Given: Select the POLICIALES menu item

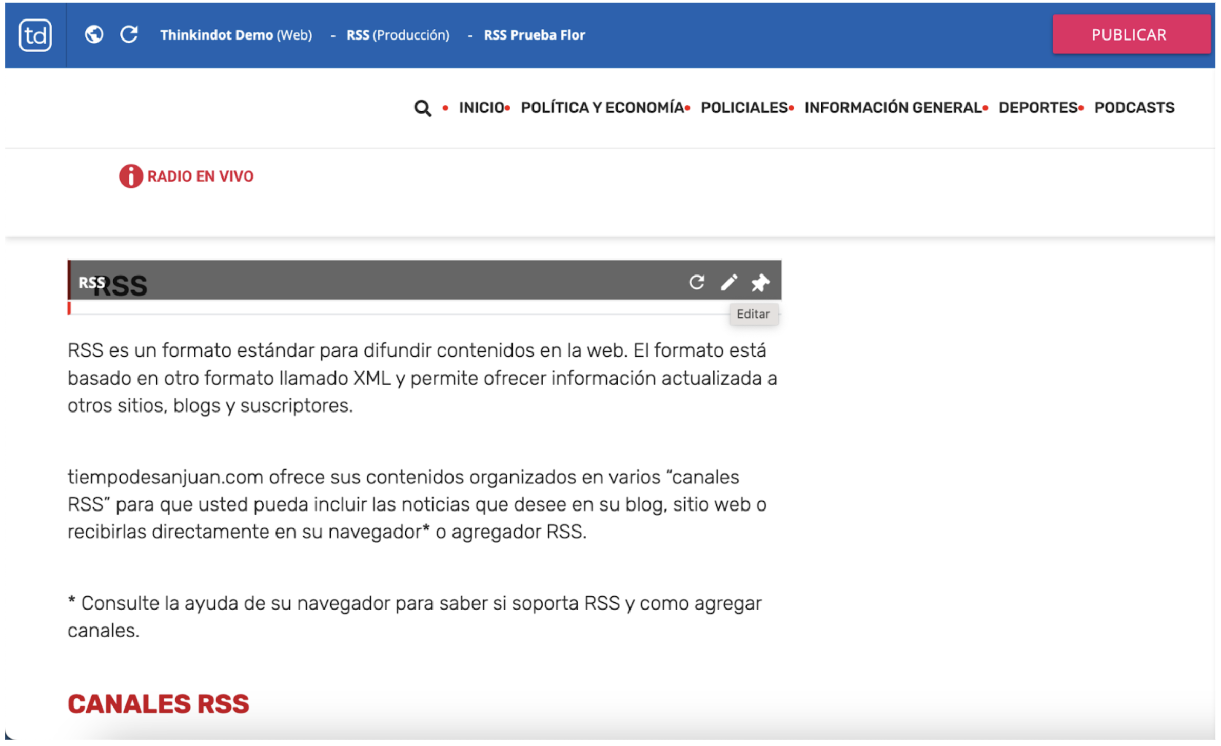Looking at the screenshot, I should click(744, 108).
